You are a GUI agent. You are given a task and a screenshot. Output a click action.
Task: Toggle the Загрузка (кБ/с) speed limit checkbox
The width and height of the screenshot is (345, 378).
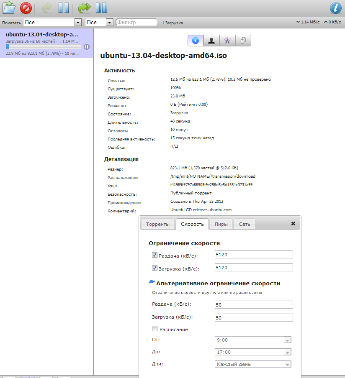[154, 268]
